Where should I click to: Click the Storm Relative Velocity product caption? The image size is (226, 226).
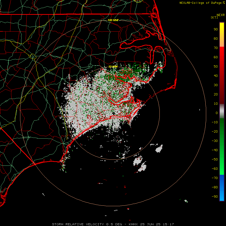click(113, 224)
